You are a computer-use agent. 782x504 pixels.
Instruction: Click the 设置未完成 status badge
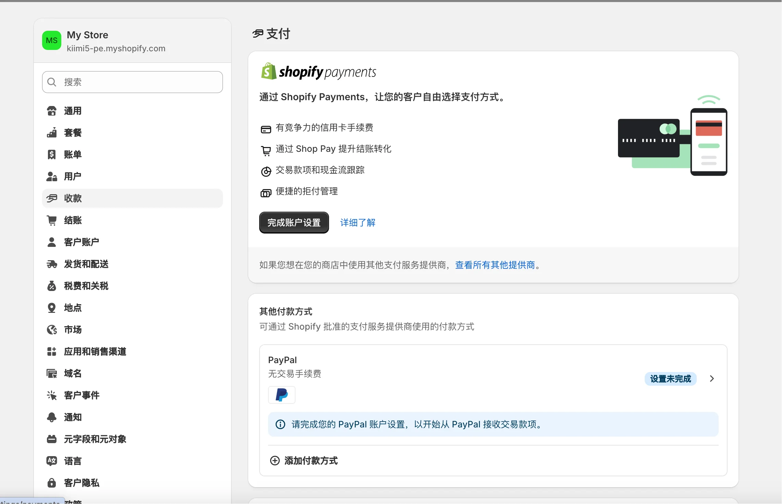[670, 379]
